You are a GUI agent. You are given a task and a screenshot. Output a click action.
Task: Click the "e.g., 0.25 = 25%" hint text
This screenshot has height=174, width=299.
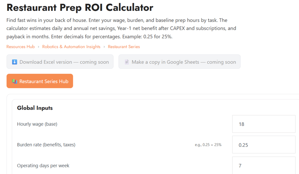pos(208,145)
